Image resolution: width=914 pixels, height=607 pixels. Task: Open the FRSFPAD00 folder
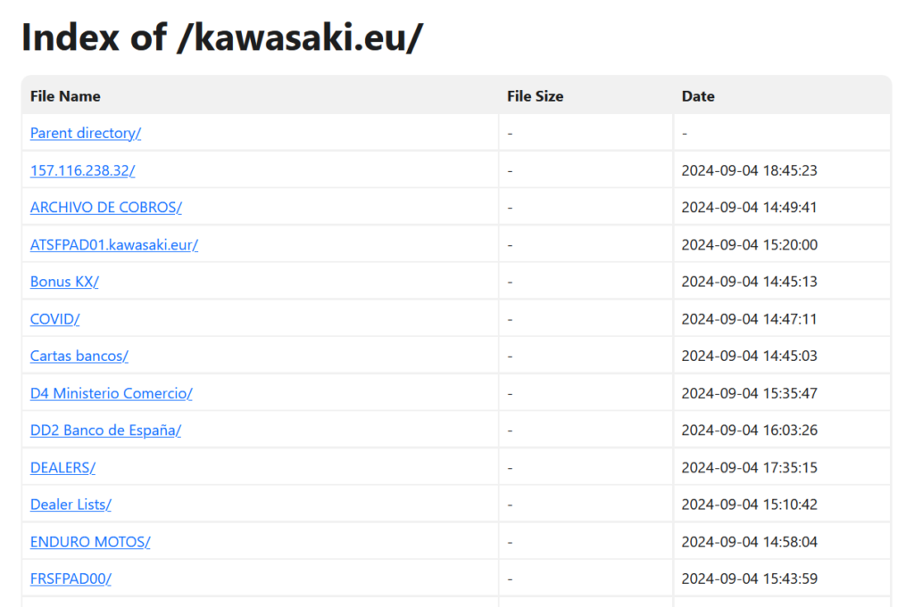[x=71, y=578]
